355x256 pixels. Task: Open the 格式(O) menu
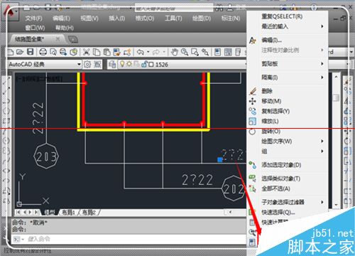pos(145,18)
